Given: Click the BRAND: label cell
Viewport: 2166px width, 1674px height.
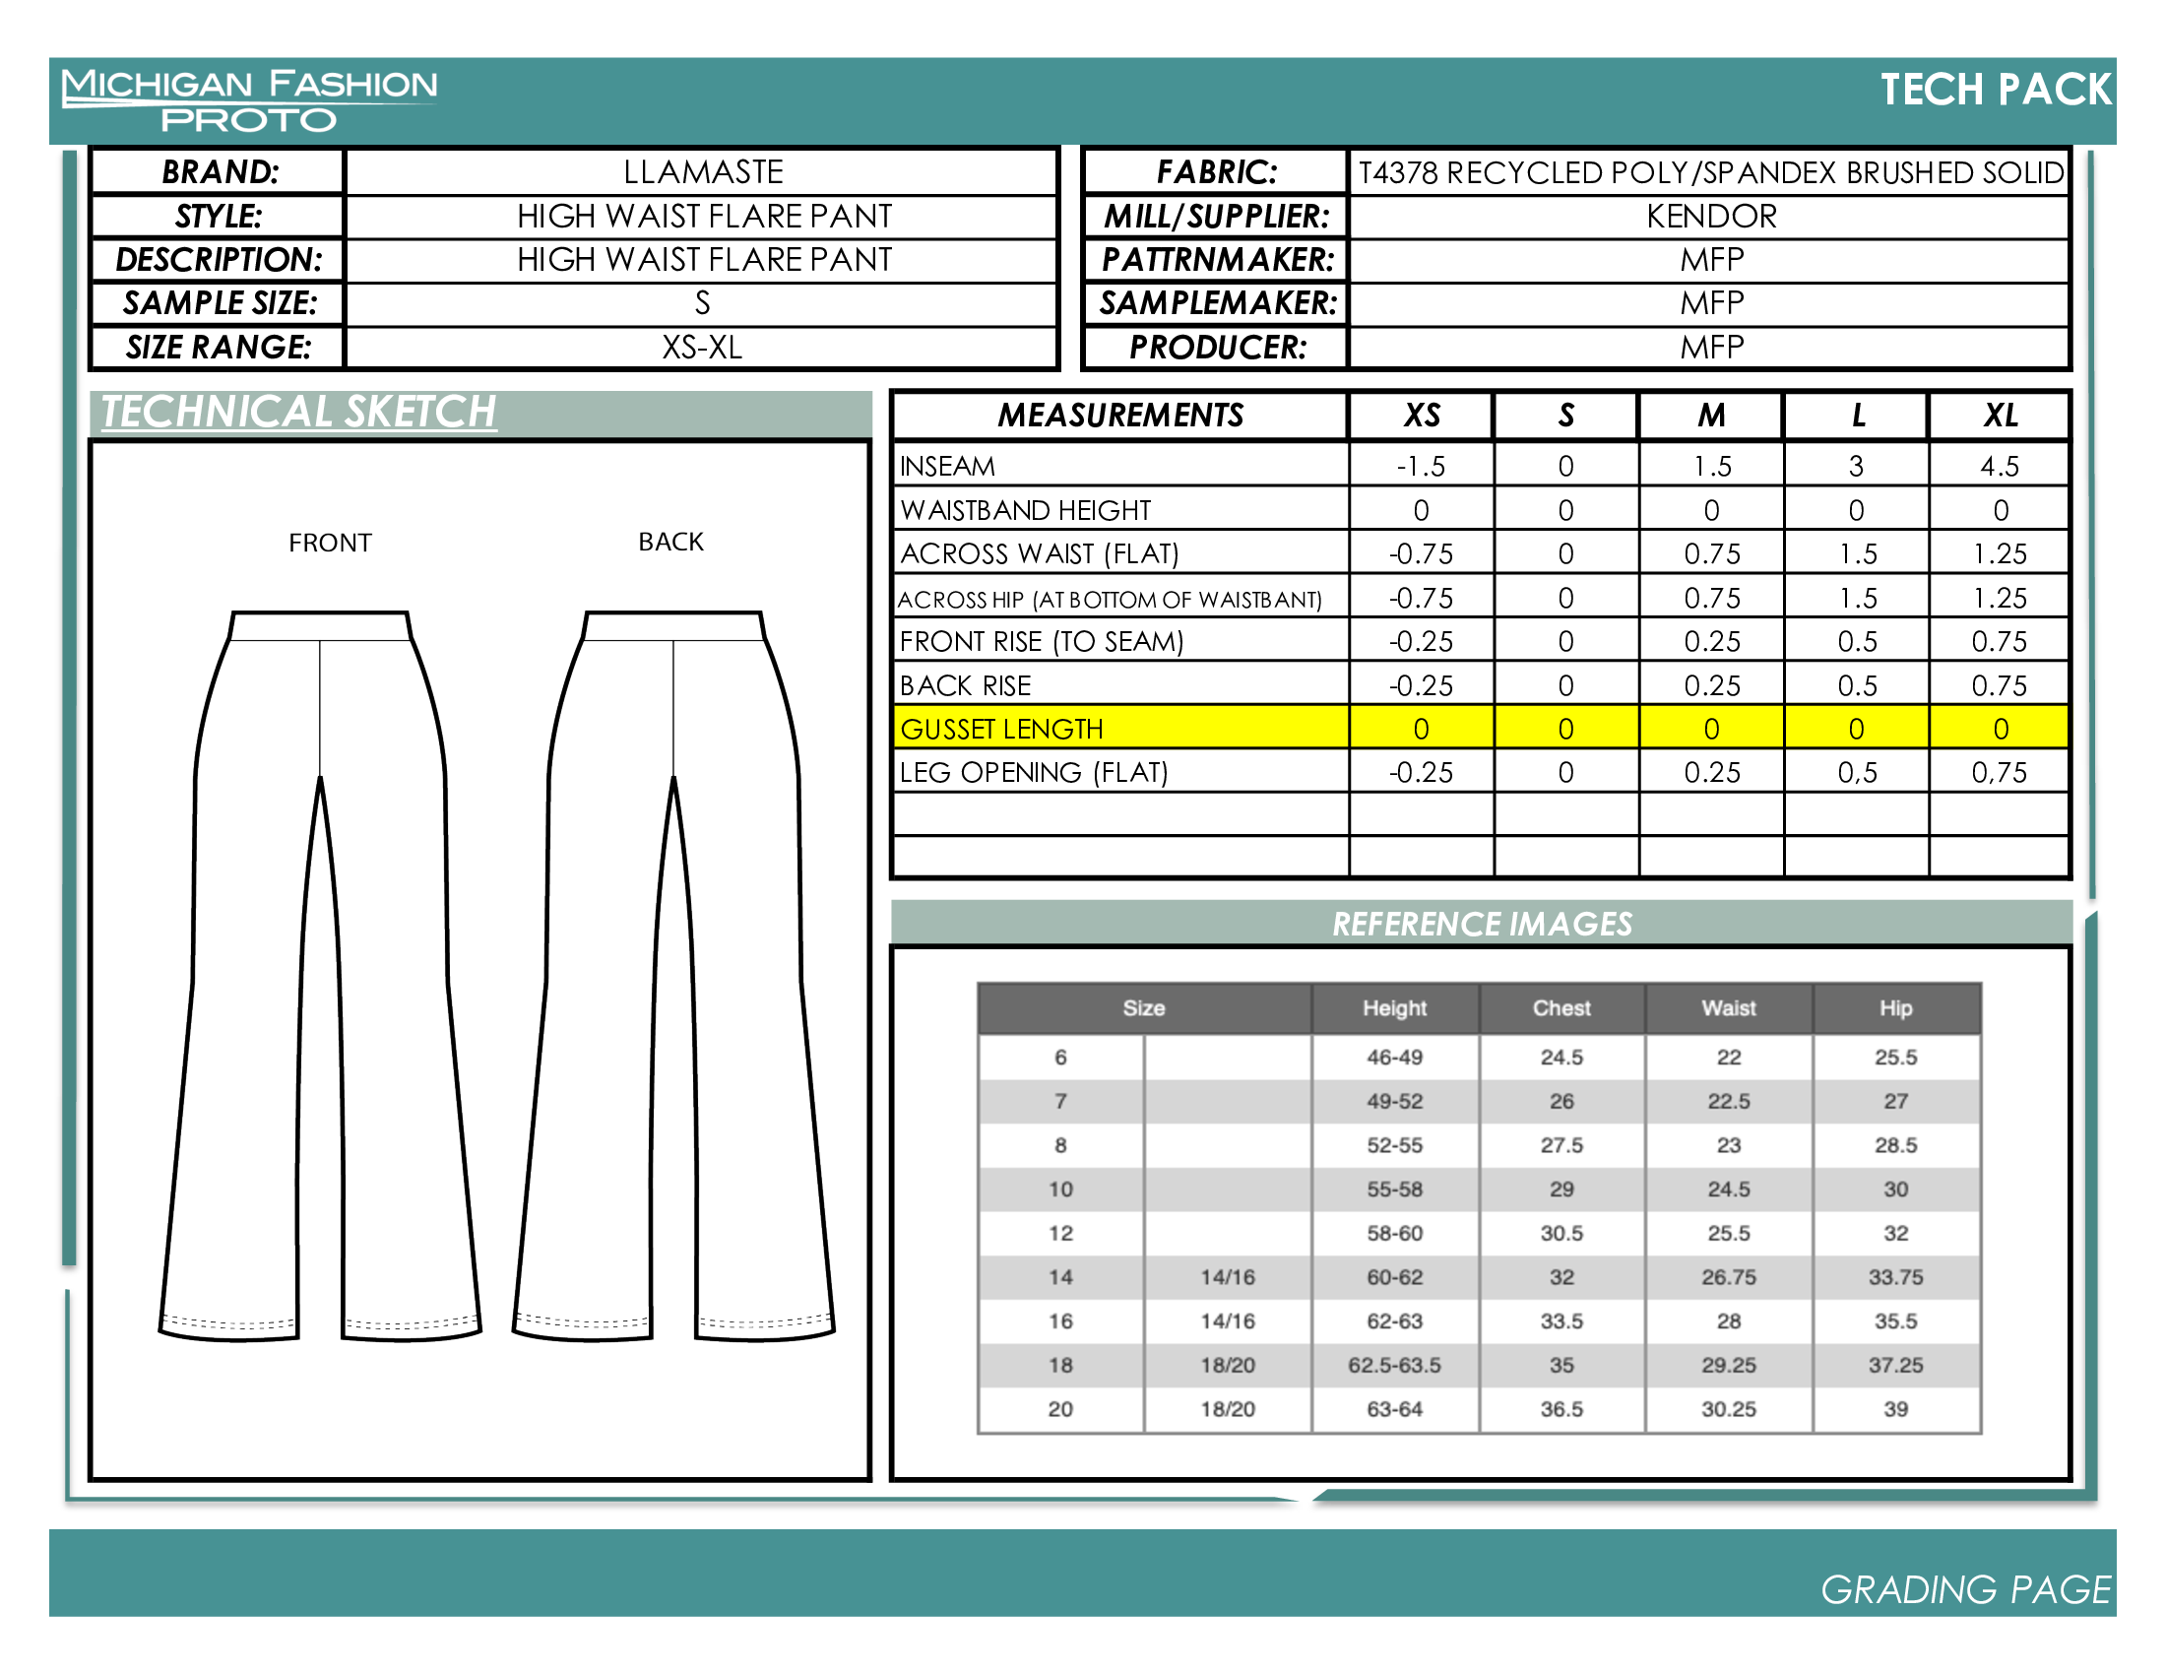Looking at the screenshot, I should pos(220,171).
